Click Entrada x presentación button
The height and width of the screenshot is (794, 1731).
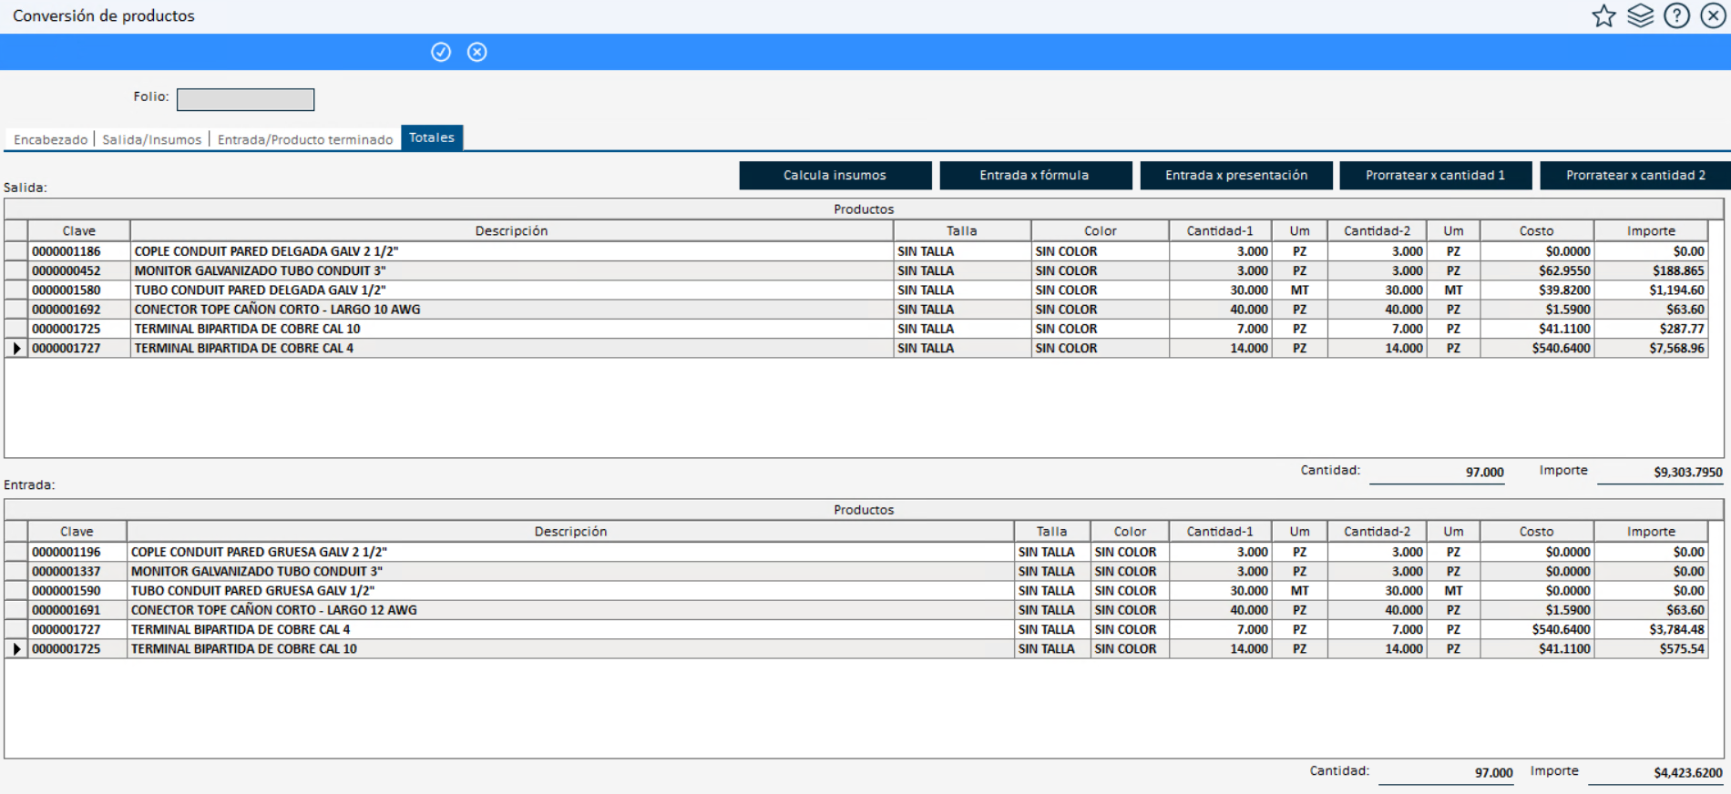tap(1235, 175)
